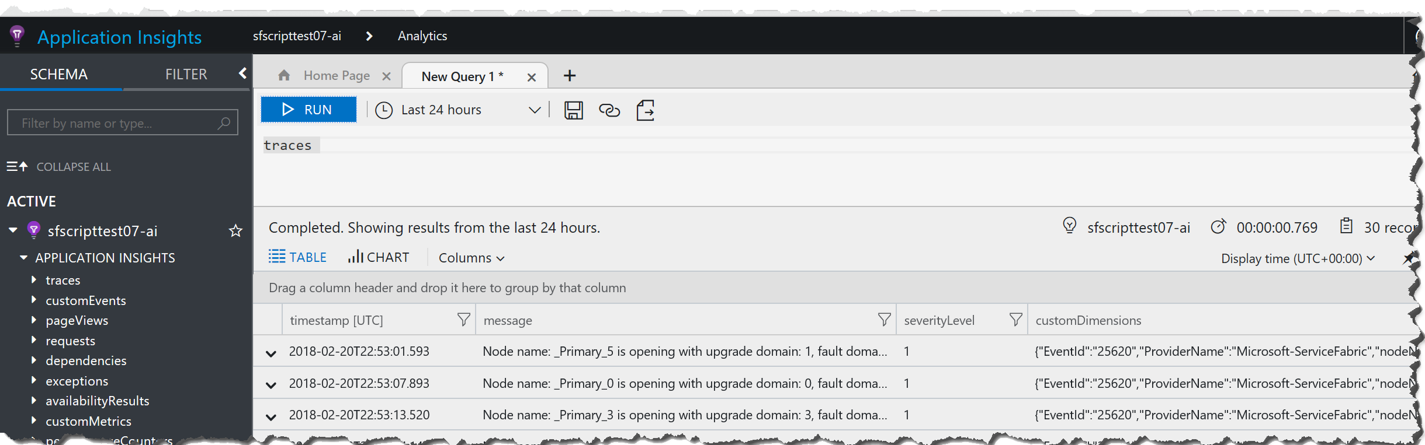Click into the query editor at traces
Viewport: 1425px width, 445px height.
tap(287, 145)
